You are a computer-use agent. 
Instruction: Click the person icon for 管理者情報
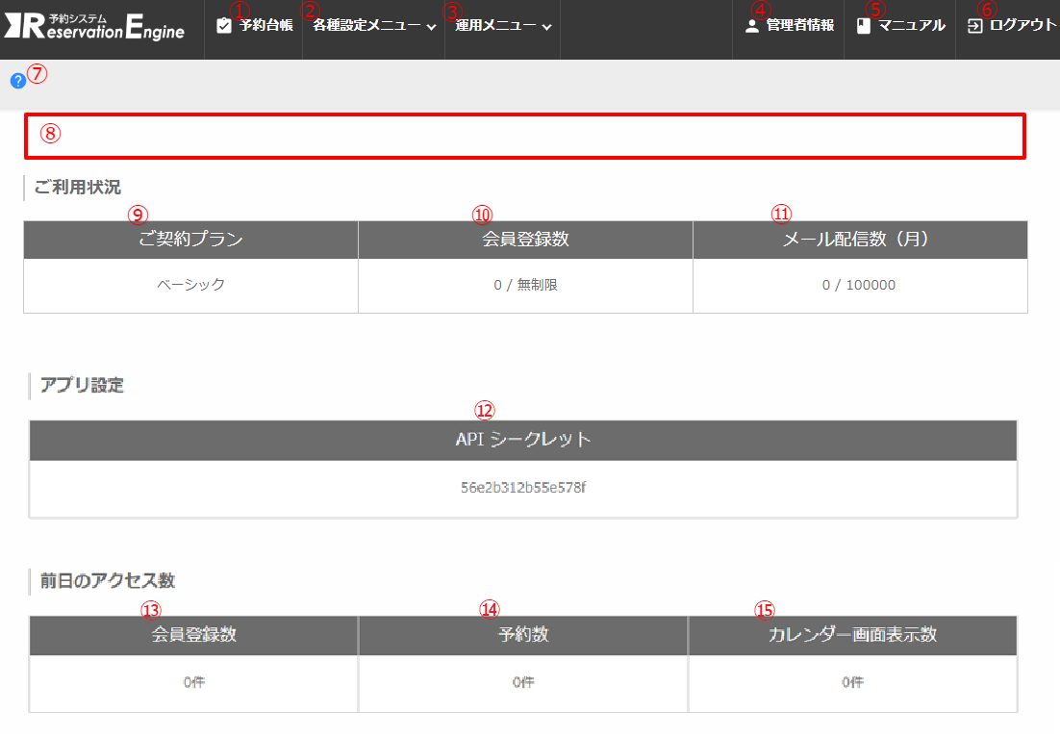[752, 26]
